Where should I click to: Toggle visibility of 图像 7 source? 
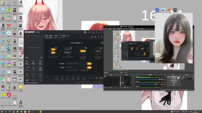pyautogui.click(x=131, y=84)
